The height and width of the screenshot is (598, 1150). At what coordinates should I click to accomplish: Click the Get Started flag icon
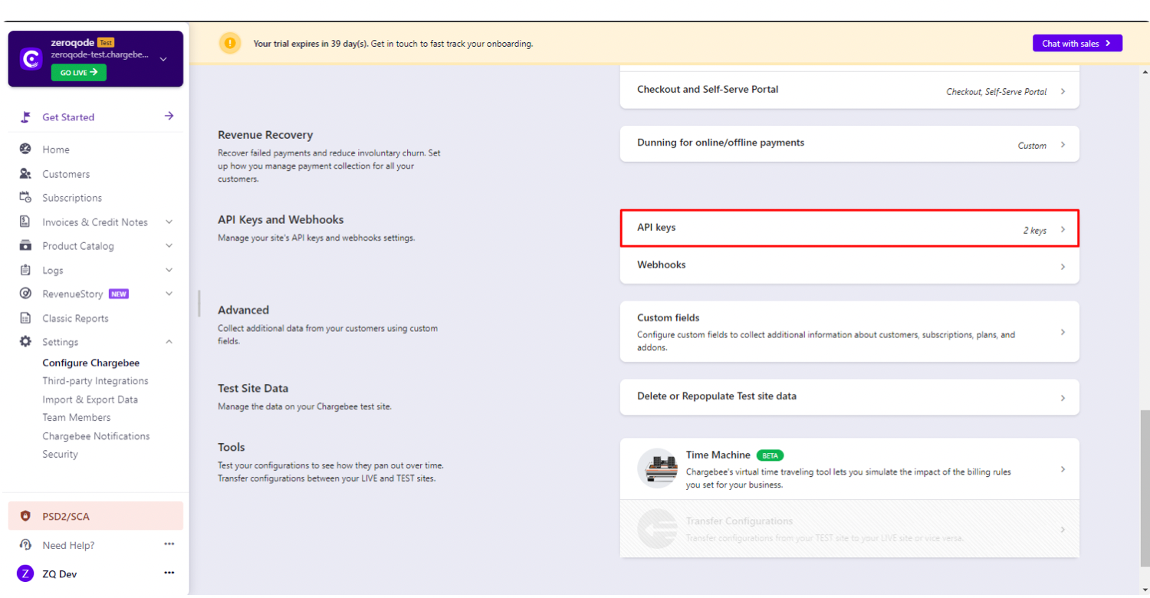pos(26,117)
